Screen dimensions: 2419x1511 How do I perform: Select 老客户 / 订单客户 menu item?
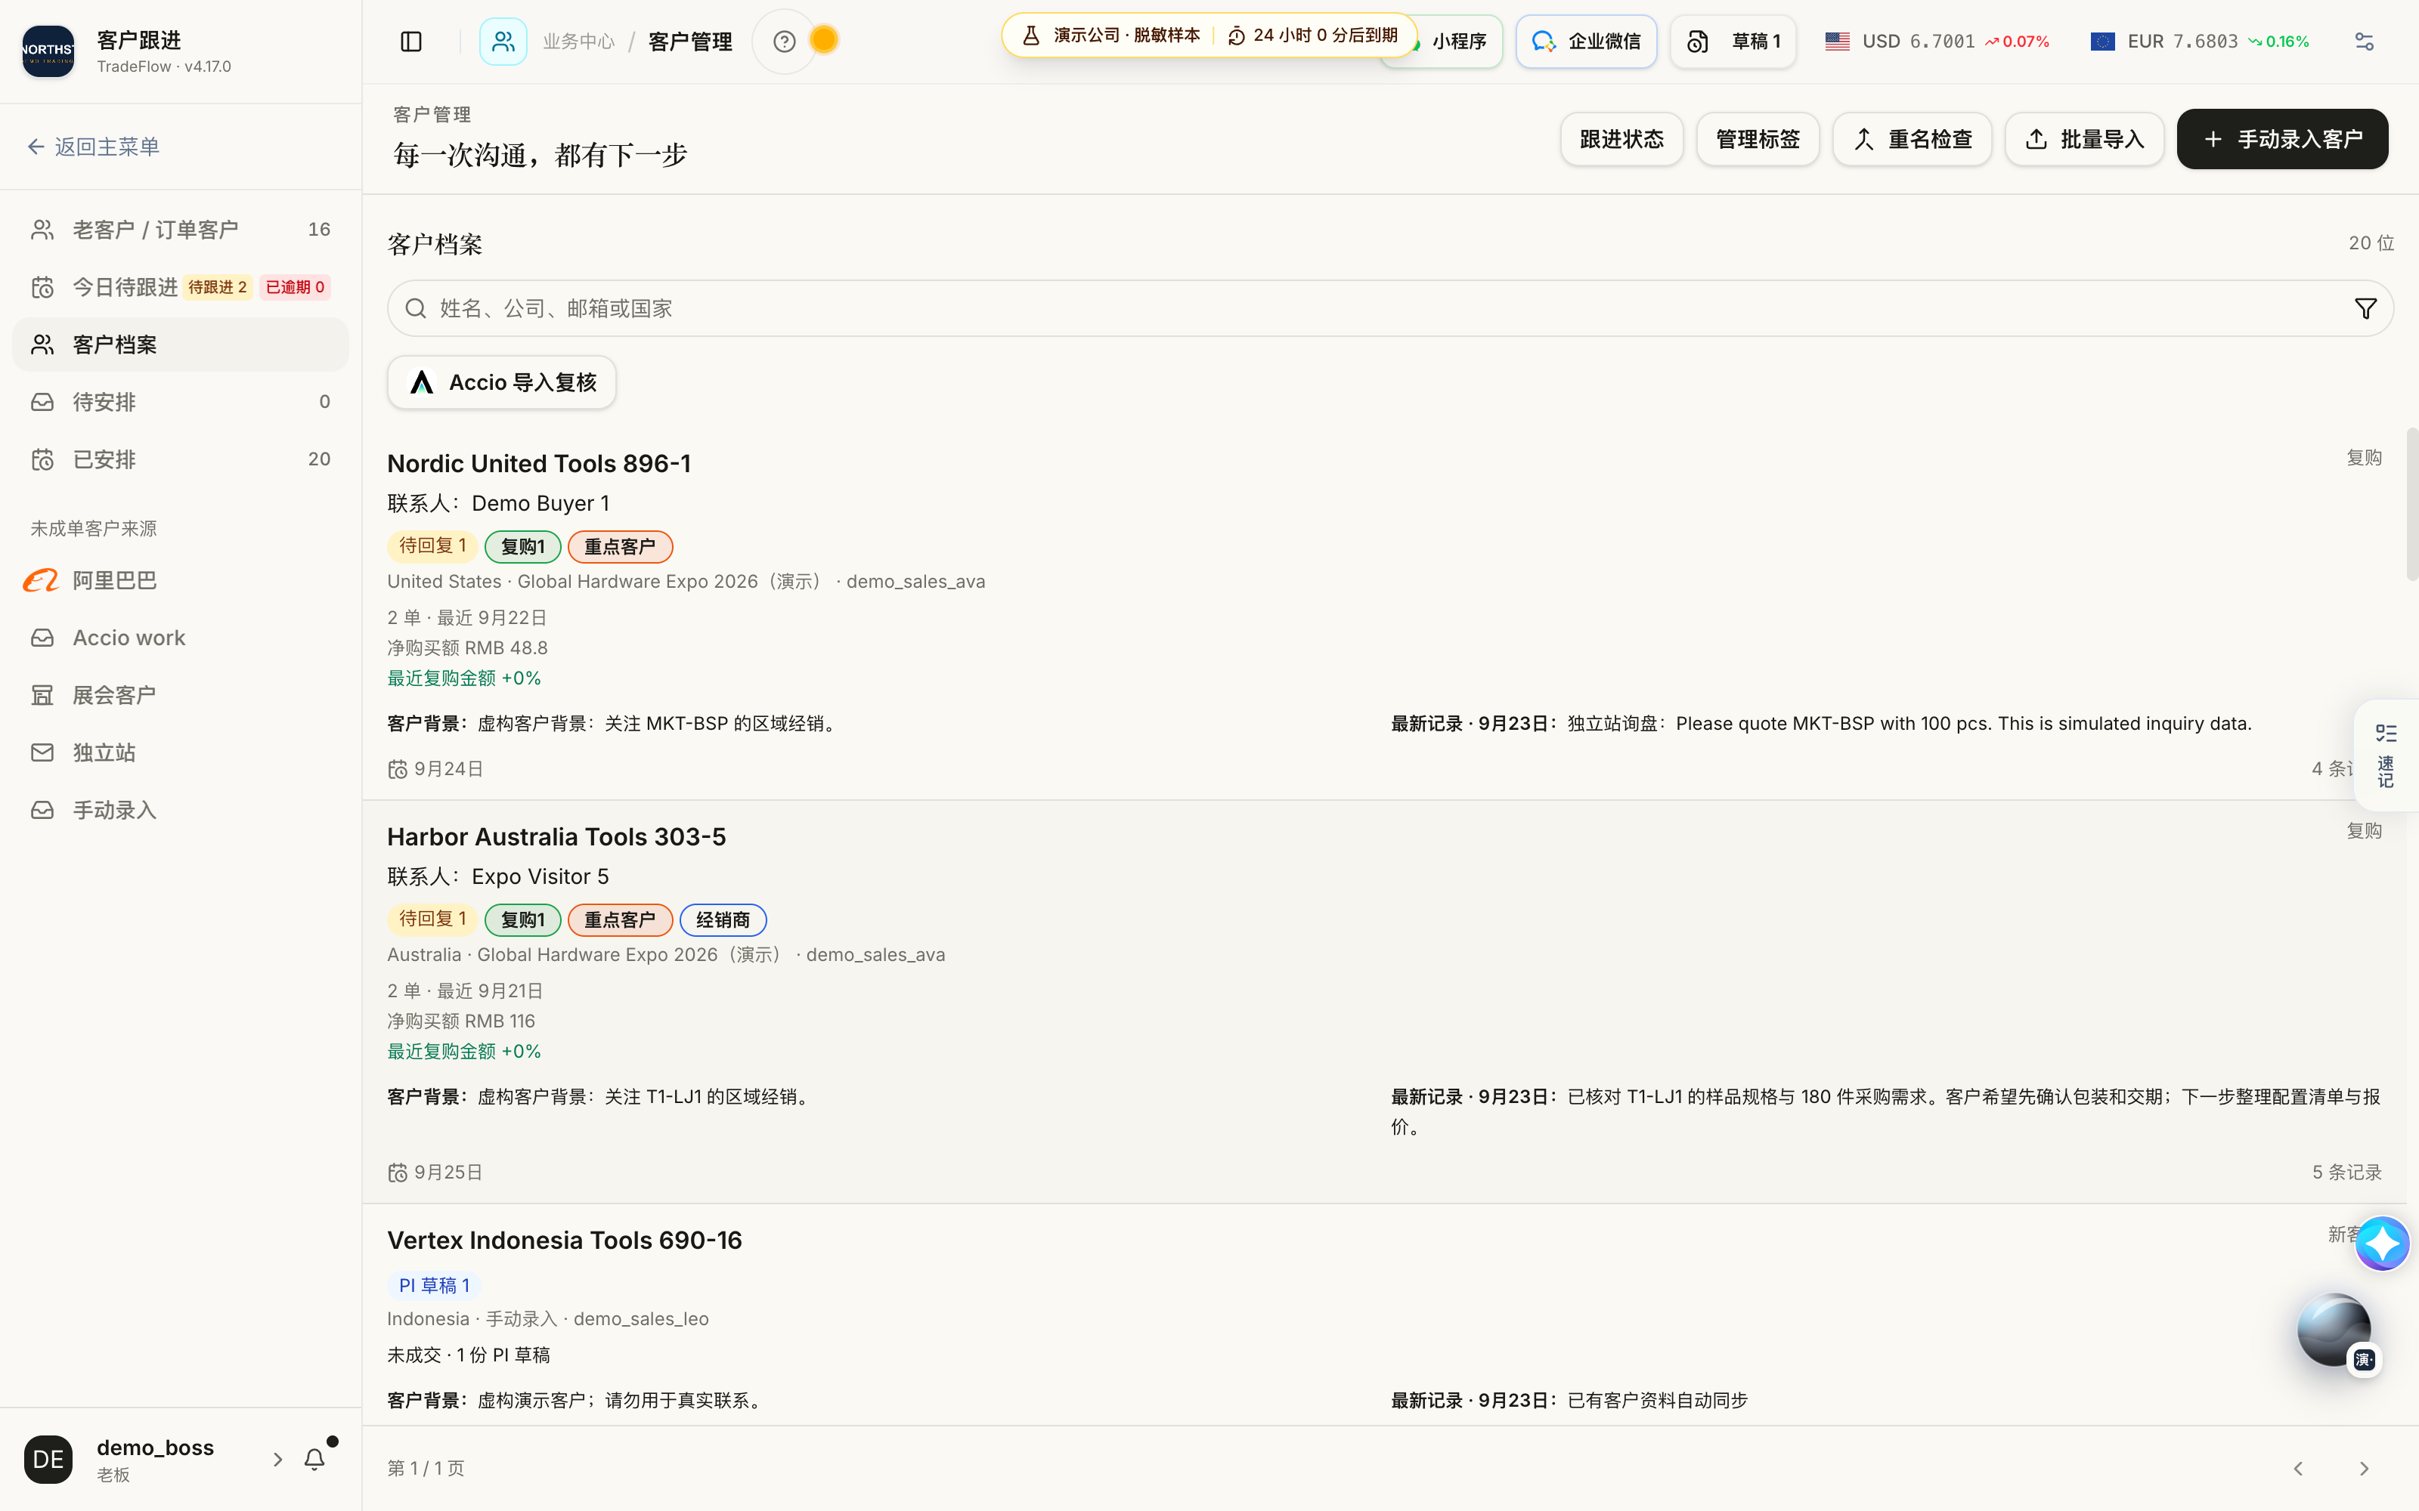(x=181, y=230)
